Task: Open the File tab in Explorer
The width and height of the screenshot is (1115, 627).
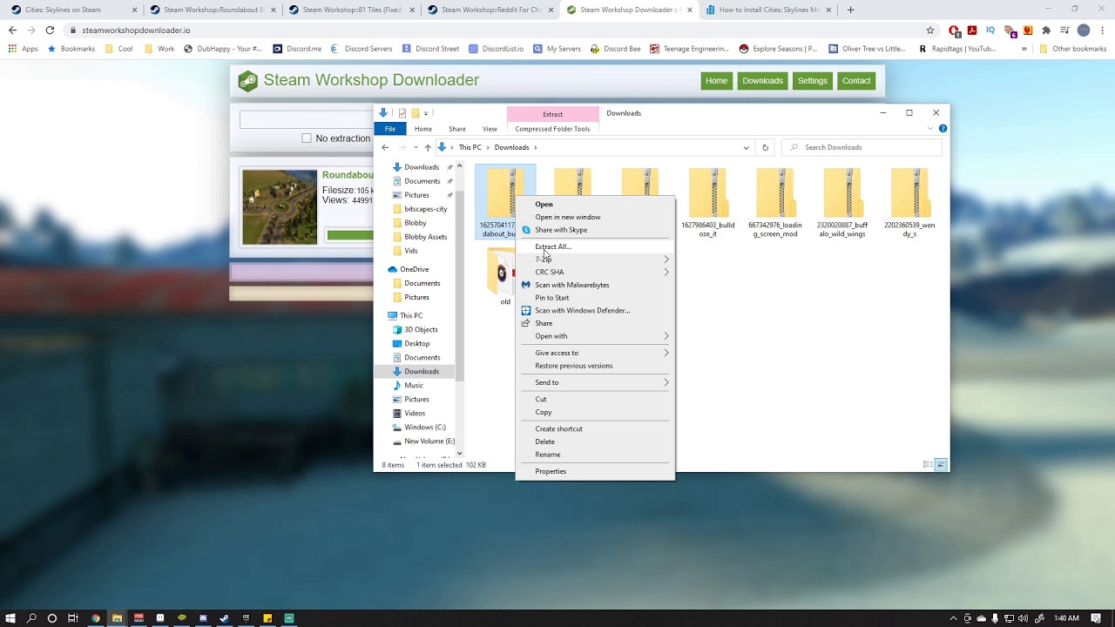Action: pyautogui.click(x=390, y=129)
